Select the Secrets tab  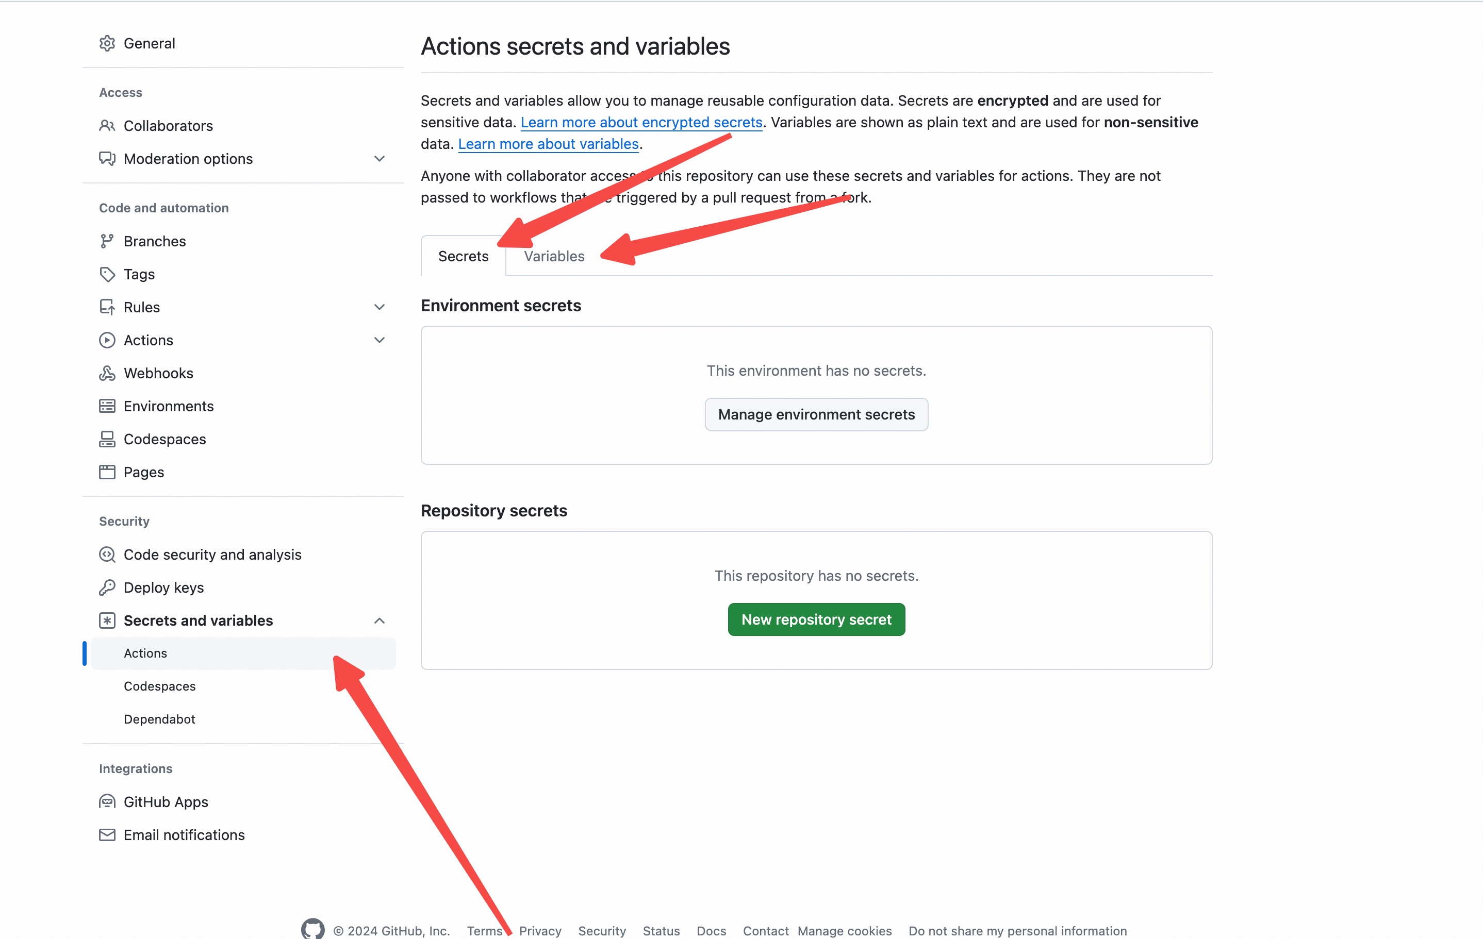coord(463,257)
